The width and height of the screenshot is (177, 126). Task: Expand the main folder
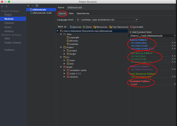point(64,60)
